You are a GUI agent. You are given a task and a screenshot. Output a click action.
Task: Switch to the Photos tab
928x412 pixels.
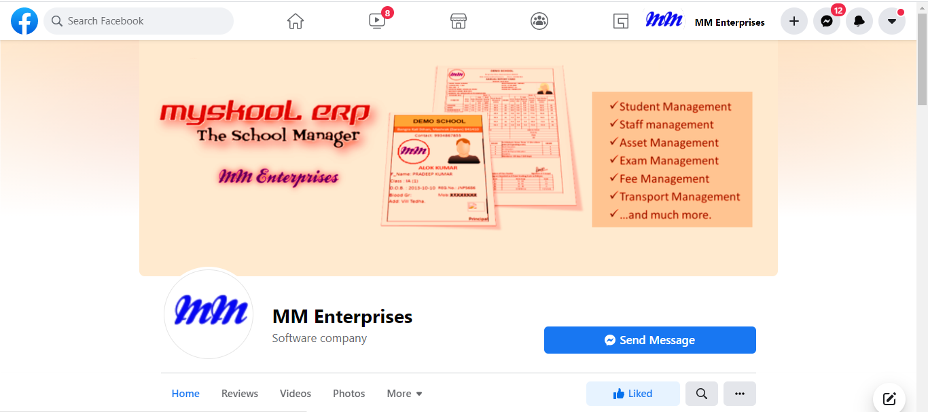click(349, 394)
